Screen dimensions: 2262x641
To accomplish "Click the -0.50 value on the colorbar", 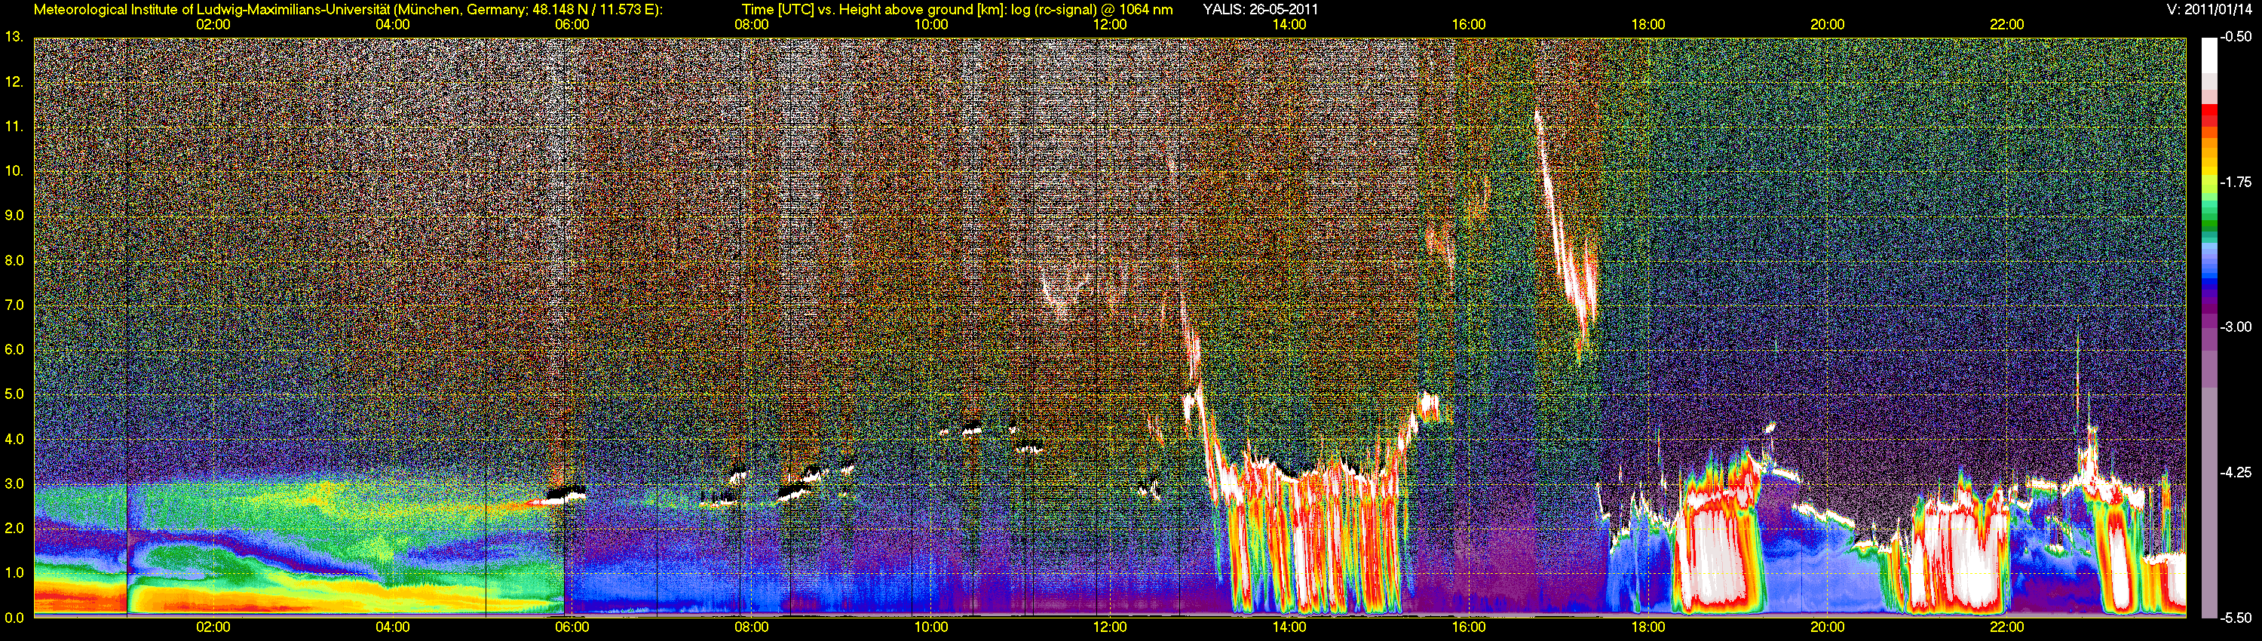I will click(x=2236, y=37).
